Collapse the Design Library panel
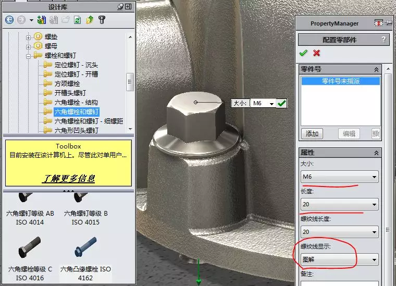396x286 pixels. click(128, 7)
